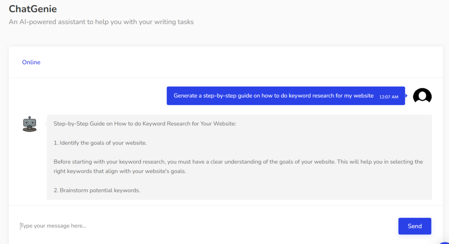449x244 pixels.
Task: Click the "An AI-powered assistant" subtitle text
Action: click(101, 21)
